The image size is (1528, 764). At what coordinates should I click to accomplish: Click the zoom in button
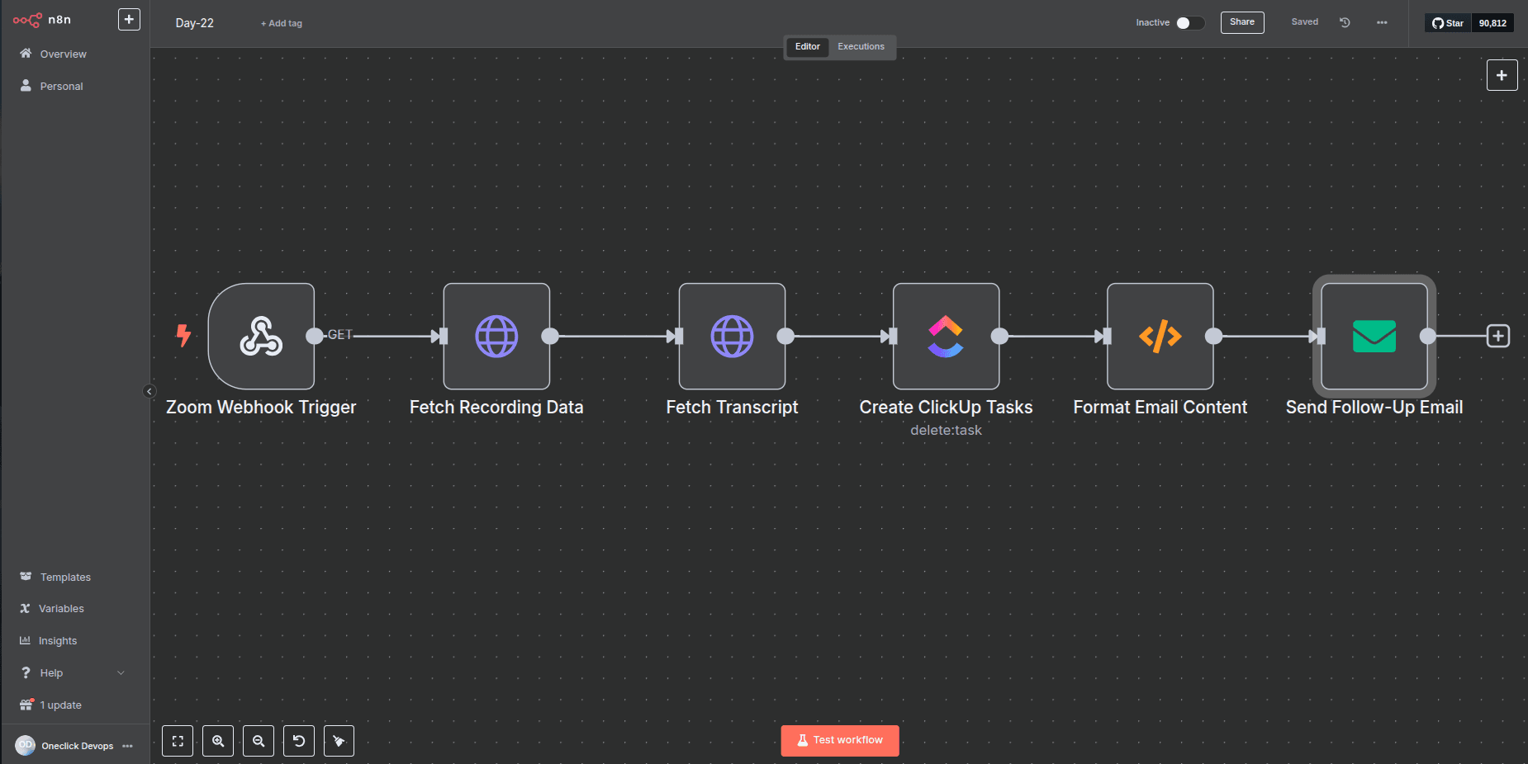click(218, 741)
